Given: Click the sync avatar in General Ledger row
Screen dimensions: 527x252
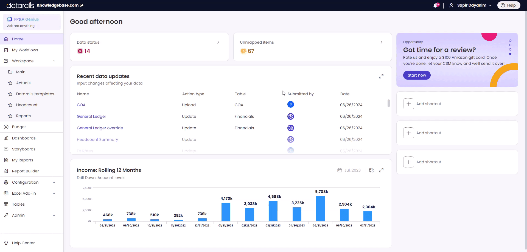Looking at the screenshot, I should coord(290,116).
